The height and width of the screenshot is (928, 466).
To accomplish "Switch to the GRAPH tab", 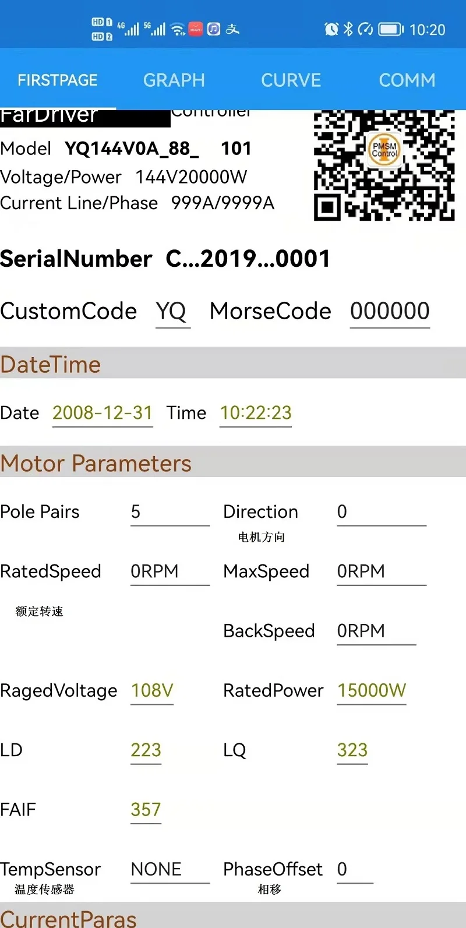I will pos(174,80).
